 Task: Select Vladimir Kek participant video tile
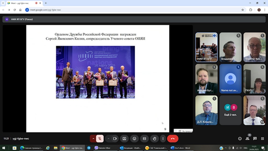coord(254,47)
